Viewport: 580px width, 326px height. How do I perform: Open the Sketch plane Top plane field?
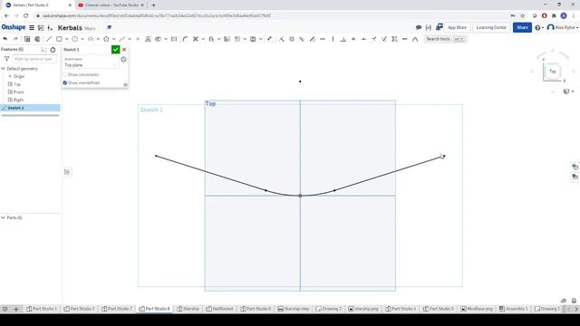(91, 65)
